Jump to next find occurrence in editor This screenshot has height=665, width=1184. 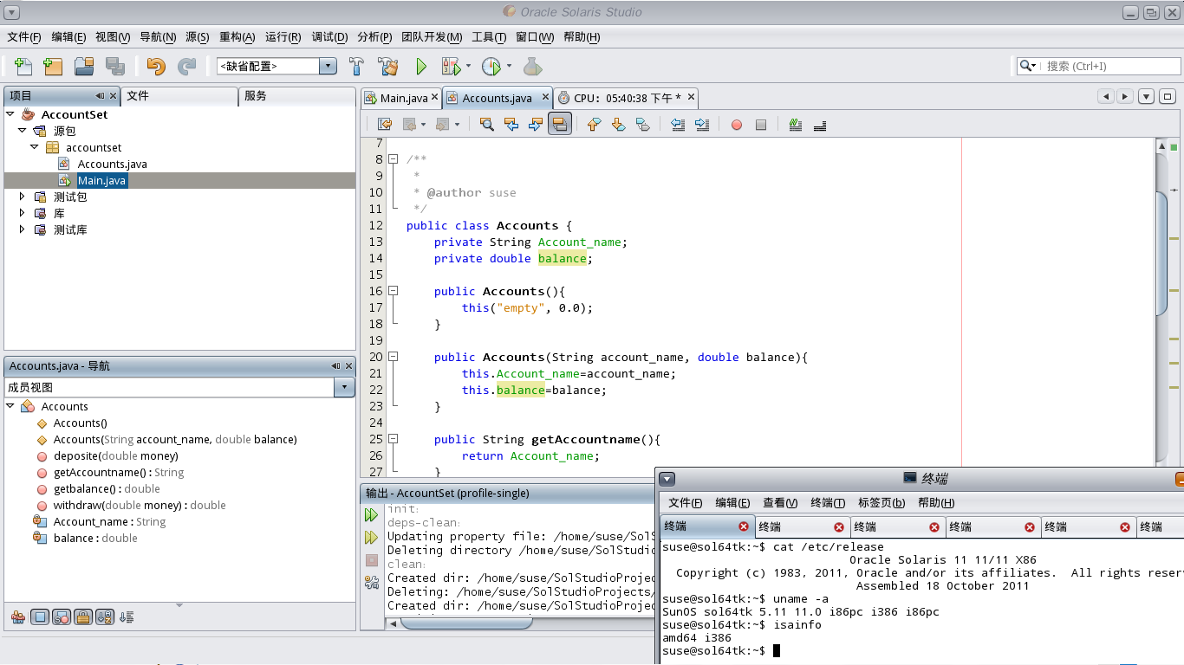[536, 125]
